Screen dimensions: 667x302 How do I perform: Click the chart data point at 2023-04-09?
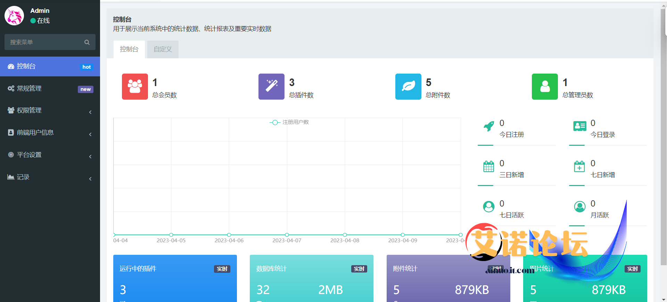point(403,235)
